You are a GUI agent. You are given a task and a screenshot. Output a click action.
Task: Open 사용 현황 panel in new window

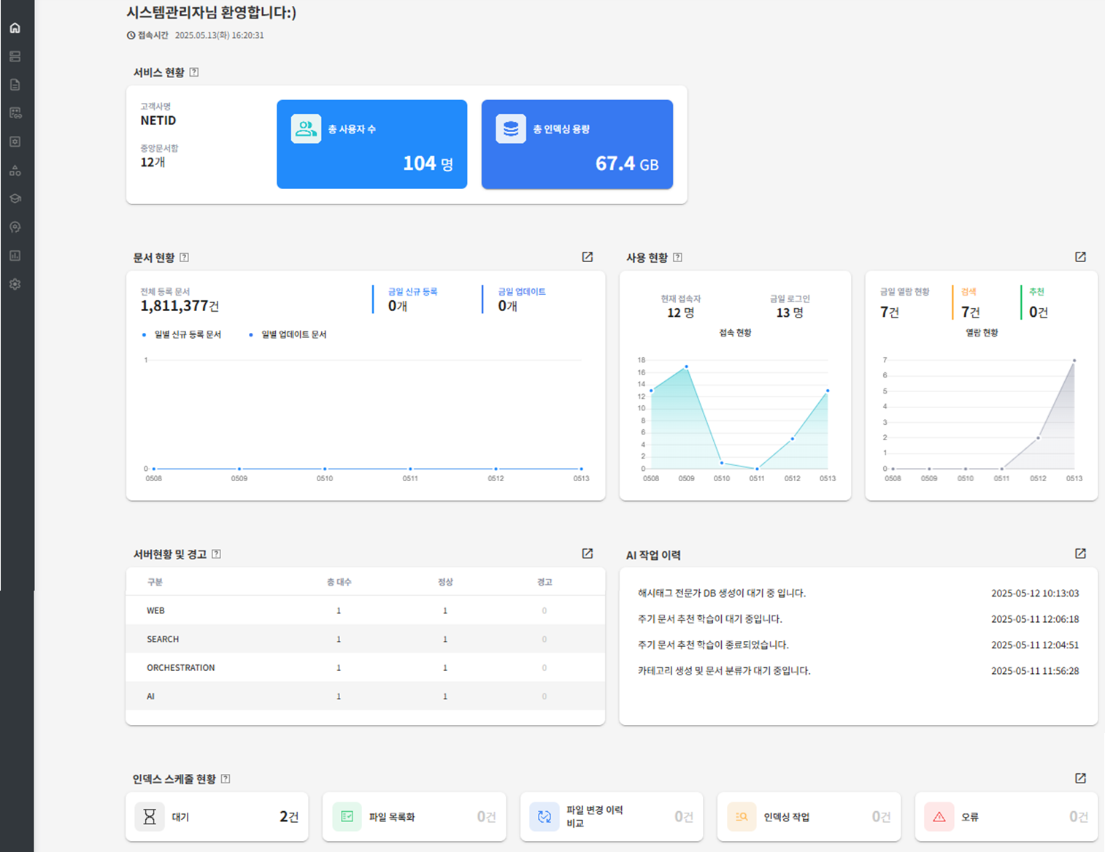tap(1080, 257)
